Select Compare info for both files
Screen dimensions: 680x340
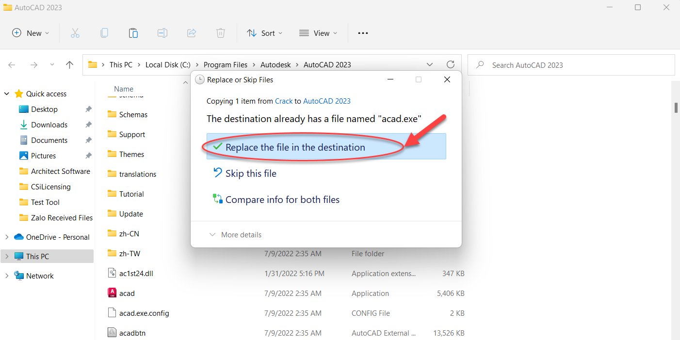[282, 200]
